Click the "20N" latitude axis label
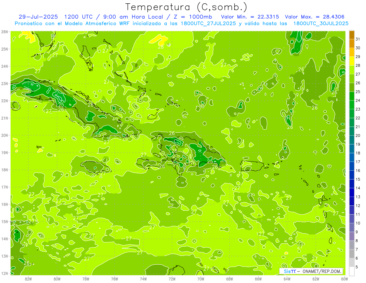This screenshot has height=283, width=366. click(4, 135)
